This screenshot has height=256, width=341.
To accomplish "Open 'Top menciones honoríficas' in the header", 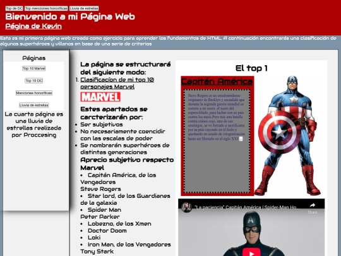I will point(46,8).
